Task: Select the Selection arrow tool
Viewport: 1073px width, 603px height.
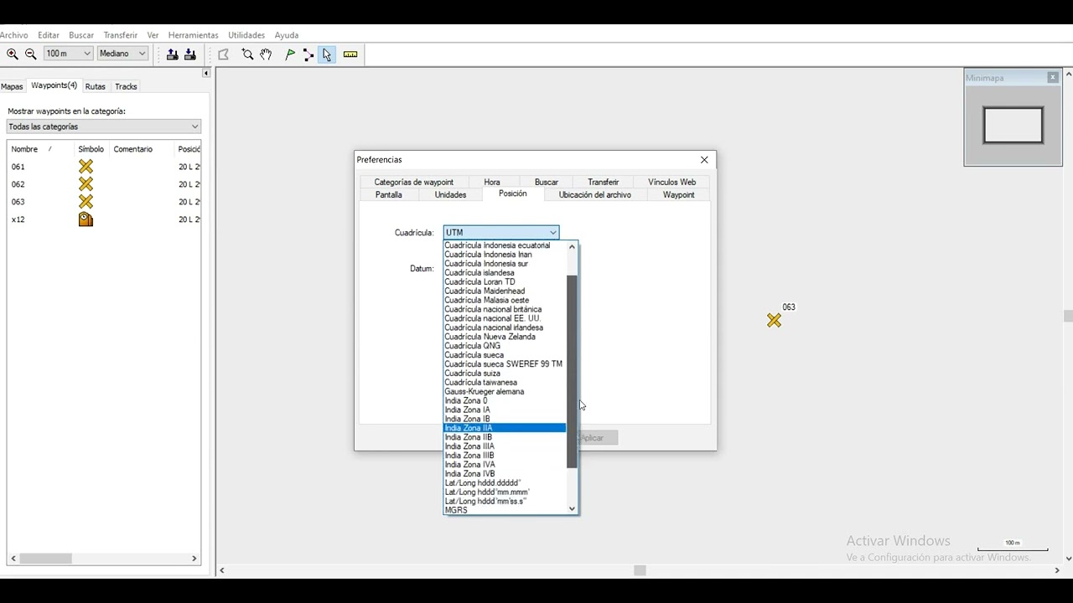Action: (327, 54)
